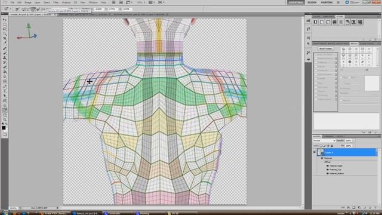Launch Bridge from application bar
Viewport: 382px width, 215px height.
[x=114, y=2]
